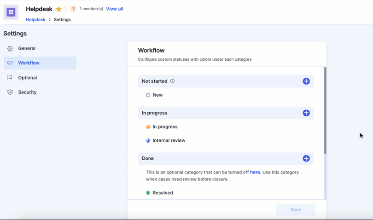Go to the Security settings section
This screenshot has width=373, height=220.
pos(40,93)
